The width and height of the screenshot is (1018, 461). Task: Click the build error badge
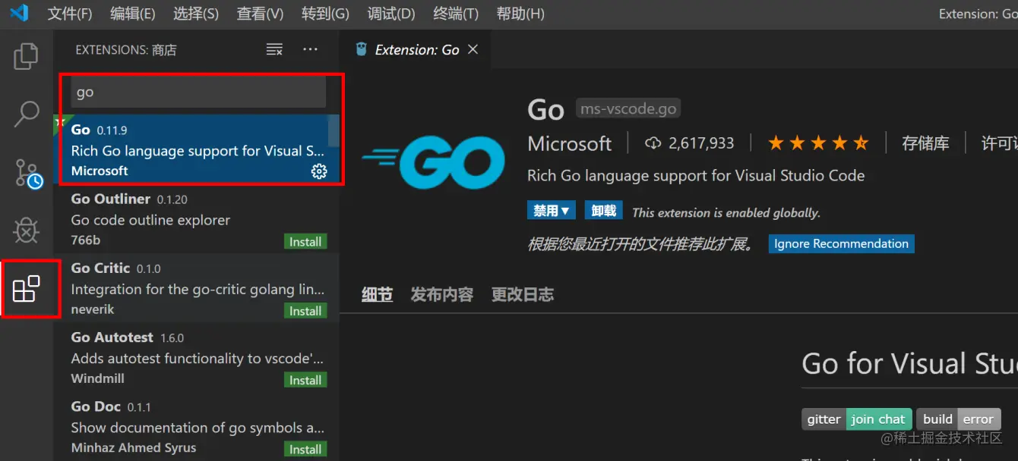click(959, 419)
